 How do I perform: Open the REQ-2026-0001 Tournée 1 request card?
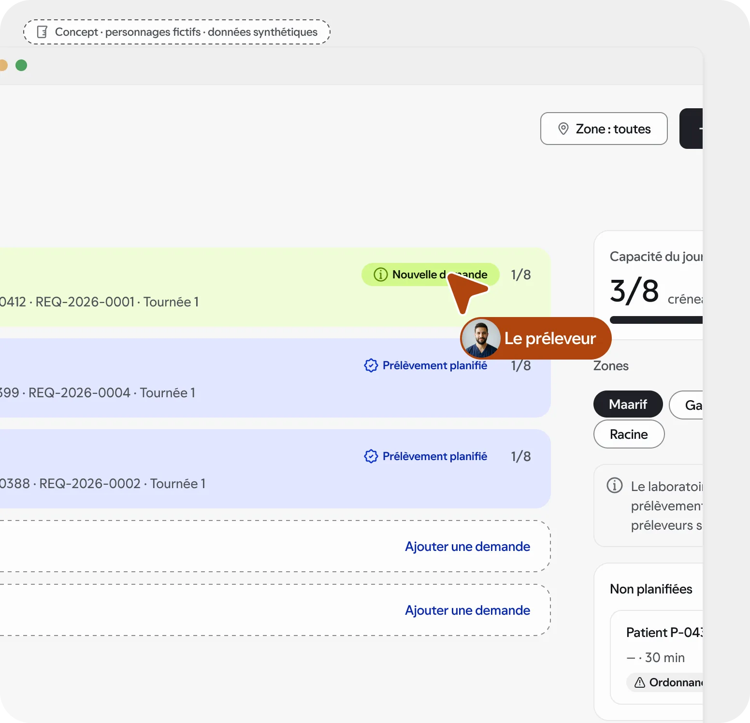275,288
